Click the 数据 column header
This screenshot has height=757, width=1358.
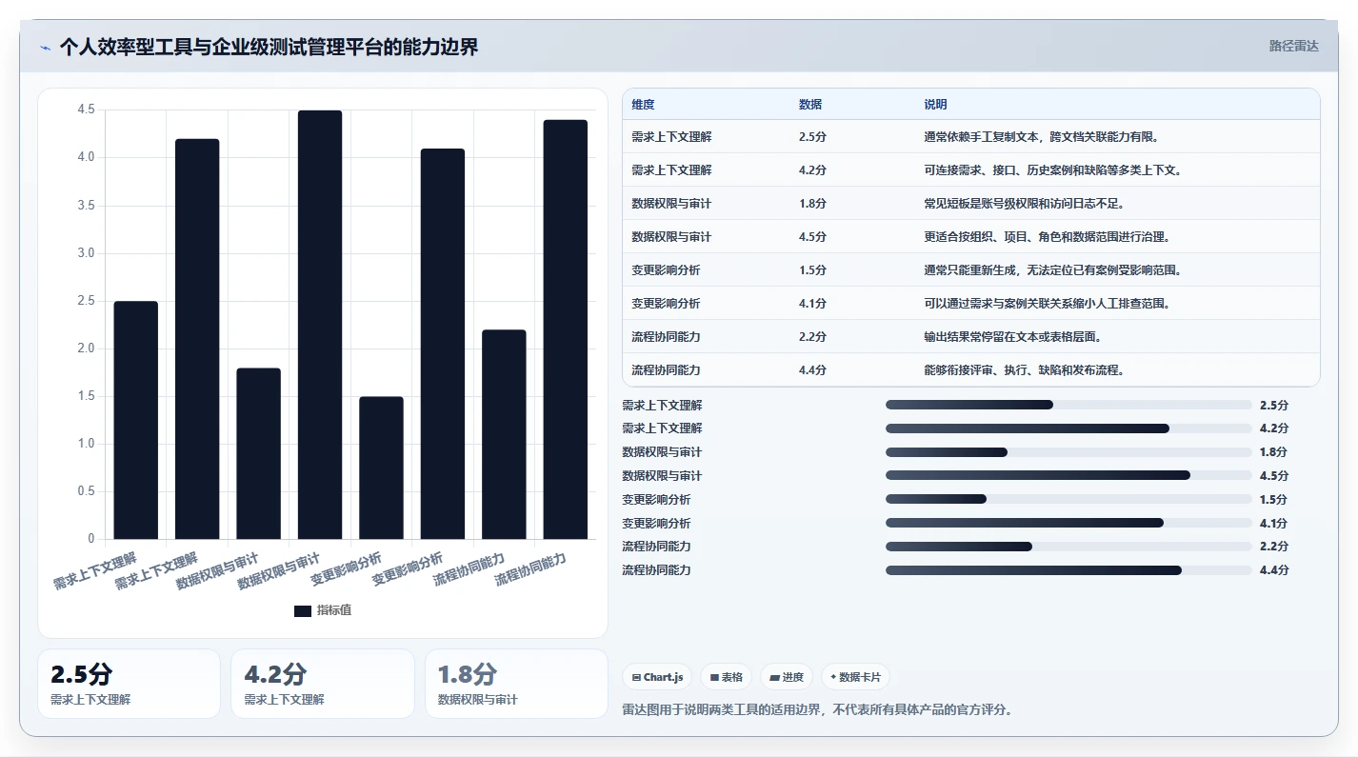[x=810, y=105]
